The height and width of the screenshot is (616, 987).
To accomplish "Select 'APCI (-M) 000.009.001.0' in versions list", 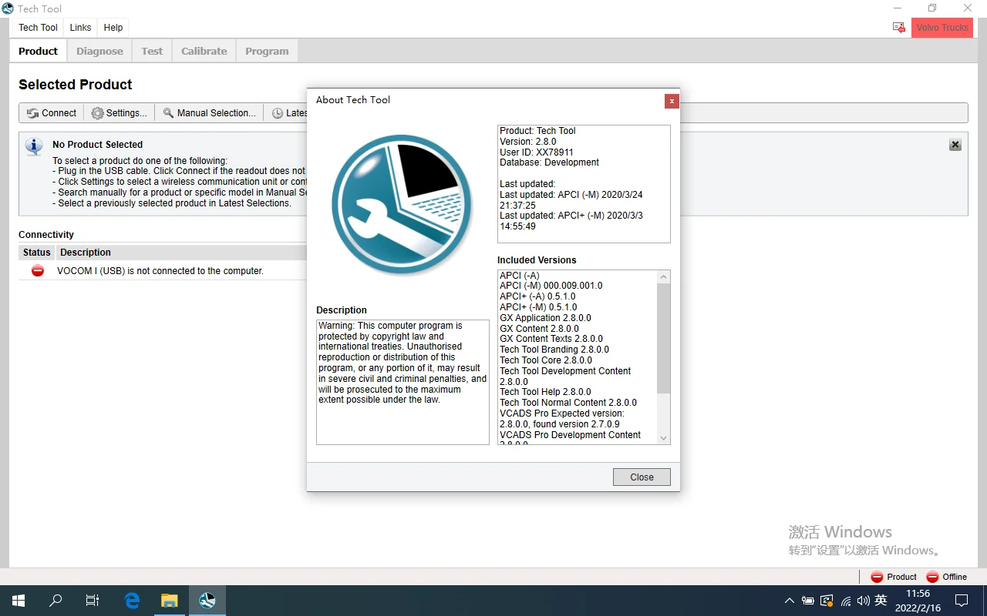I will point(551,286).
